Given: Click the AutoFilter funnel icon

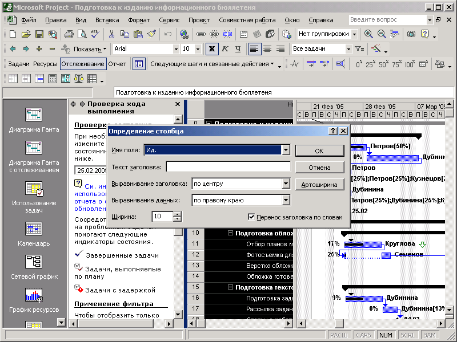Looking at the screenshot, I should (x=360, y=49).
